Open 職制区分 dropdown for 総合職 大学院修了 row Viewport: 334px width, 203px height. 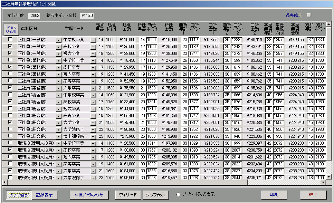point(59,130)
